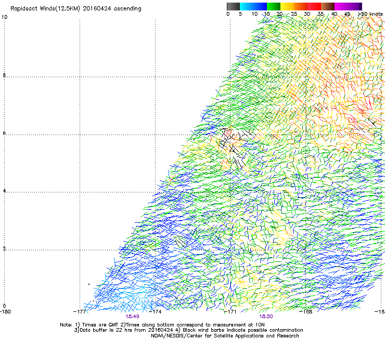Click the green 15-20 knots color band
385x339 pixels.
274,6
